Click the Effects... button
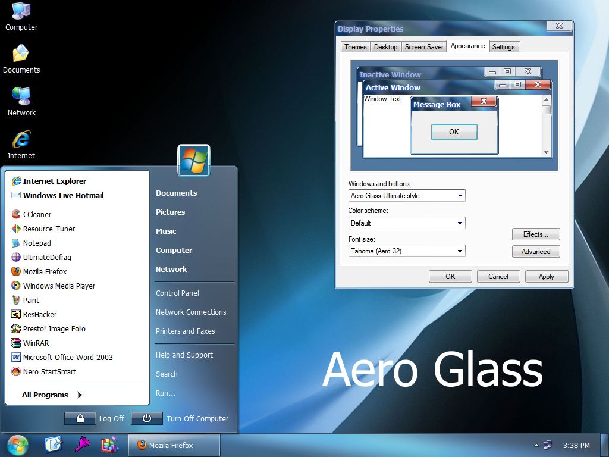The height and width of the screenshot is (457, 609). coord(536,234)
